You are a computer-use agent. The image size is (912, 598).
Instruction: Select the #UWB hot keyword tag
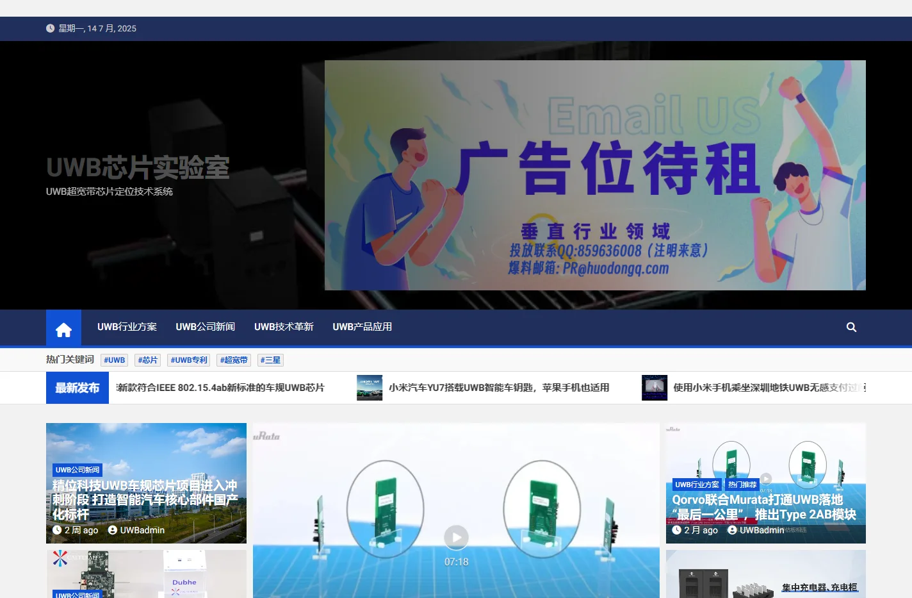pos(114,360)
